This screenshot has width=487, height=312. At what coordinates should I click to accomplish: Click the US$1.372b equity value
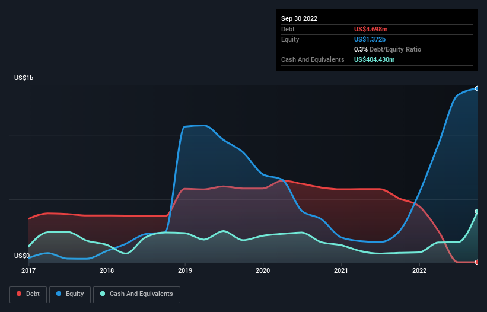(370, 39)
